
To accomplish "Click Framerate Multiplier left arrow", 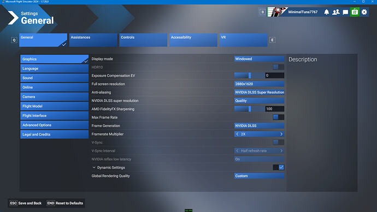I will click(x=237, y=134).
